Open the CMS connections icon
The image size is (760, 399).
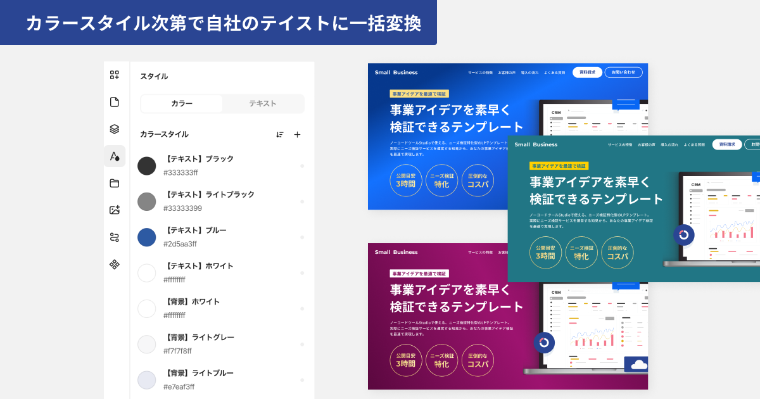point(115,236)
